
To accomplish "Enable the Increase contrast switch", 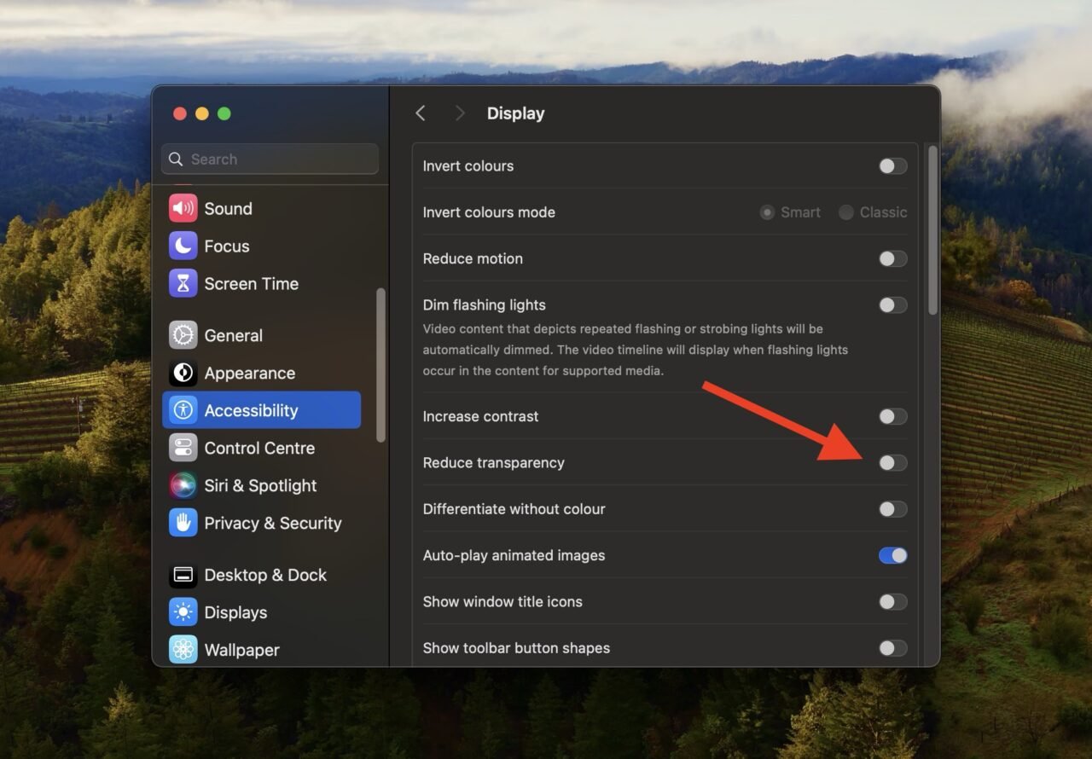I will point(893,416).
